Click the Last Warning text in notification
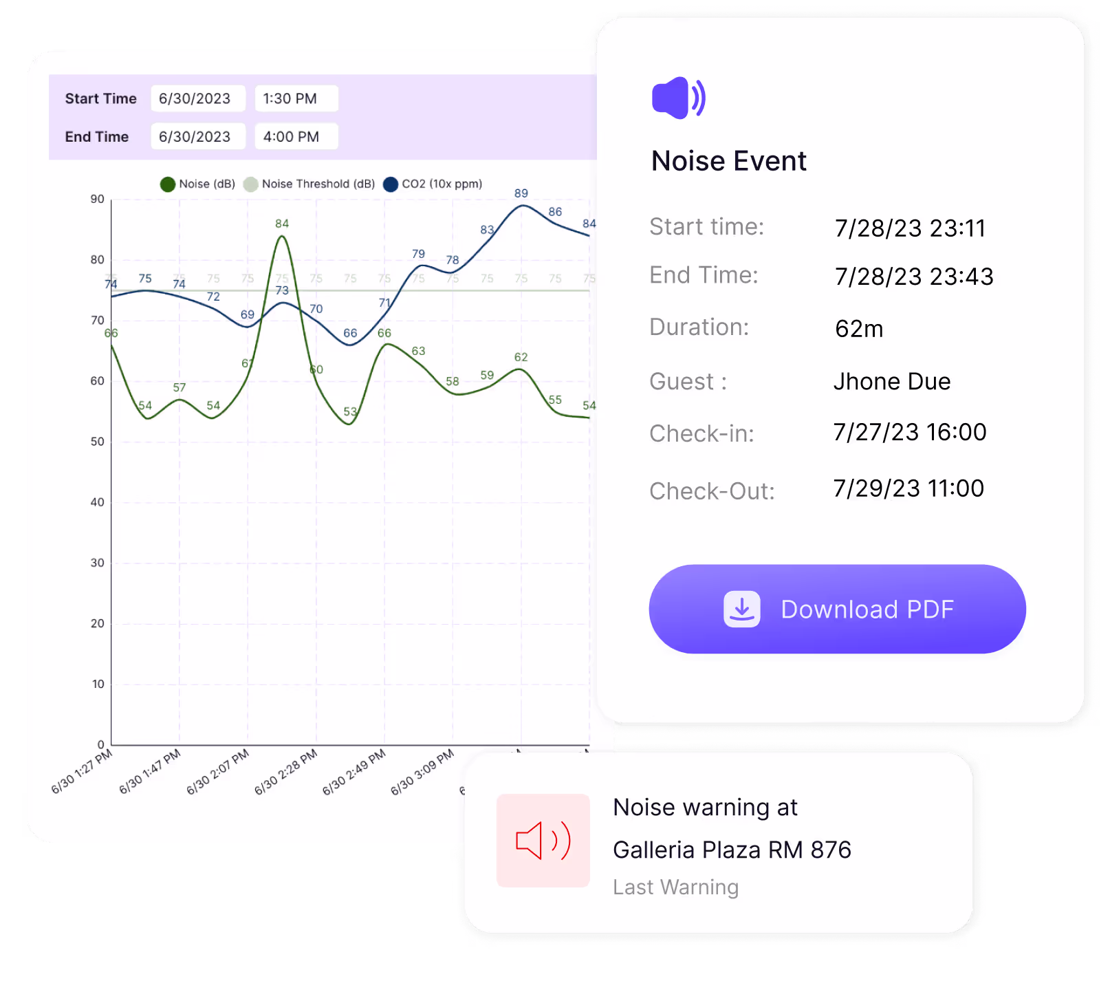This screenshot has width=1110, height=981. click(x=675, y=887)
